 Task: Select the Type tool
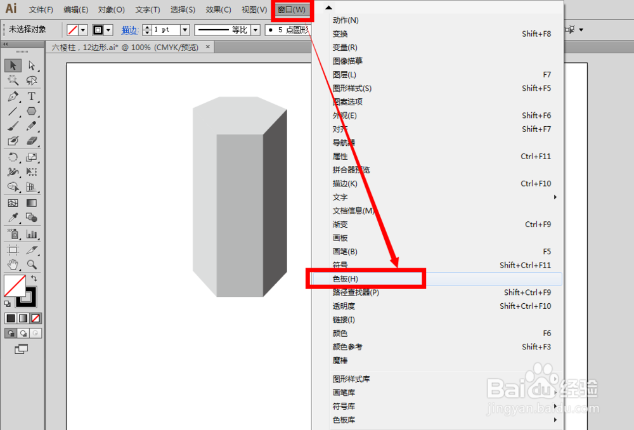coord(32,96)
